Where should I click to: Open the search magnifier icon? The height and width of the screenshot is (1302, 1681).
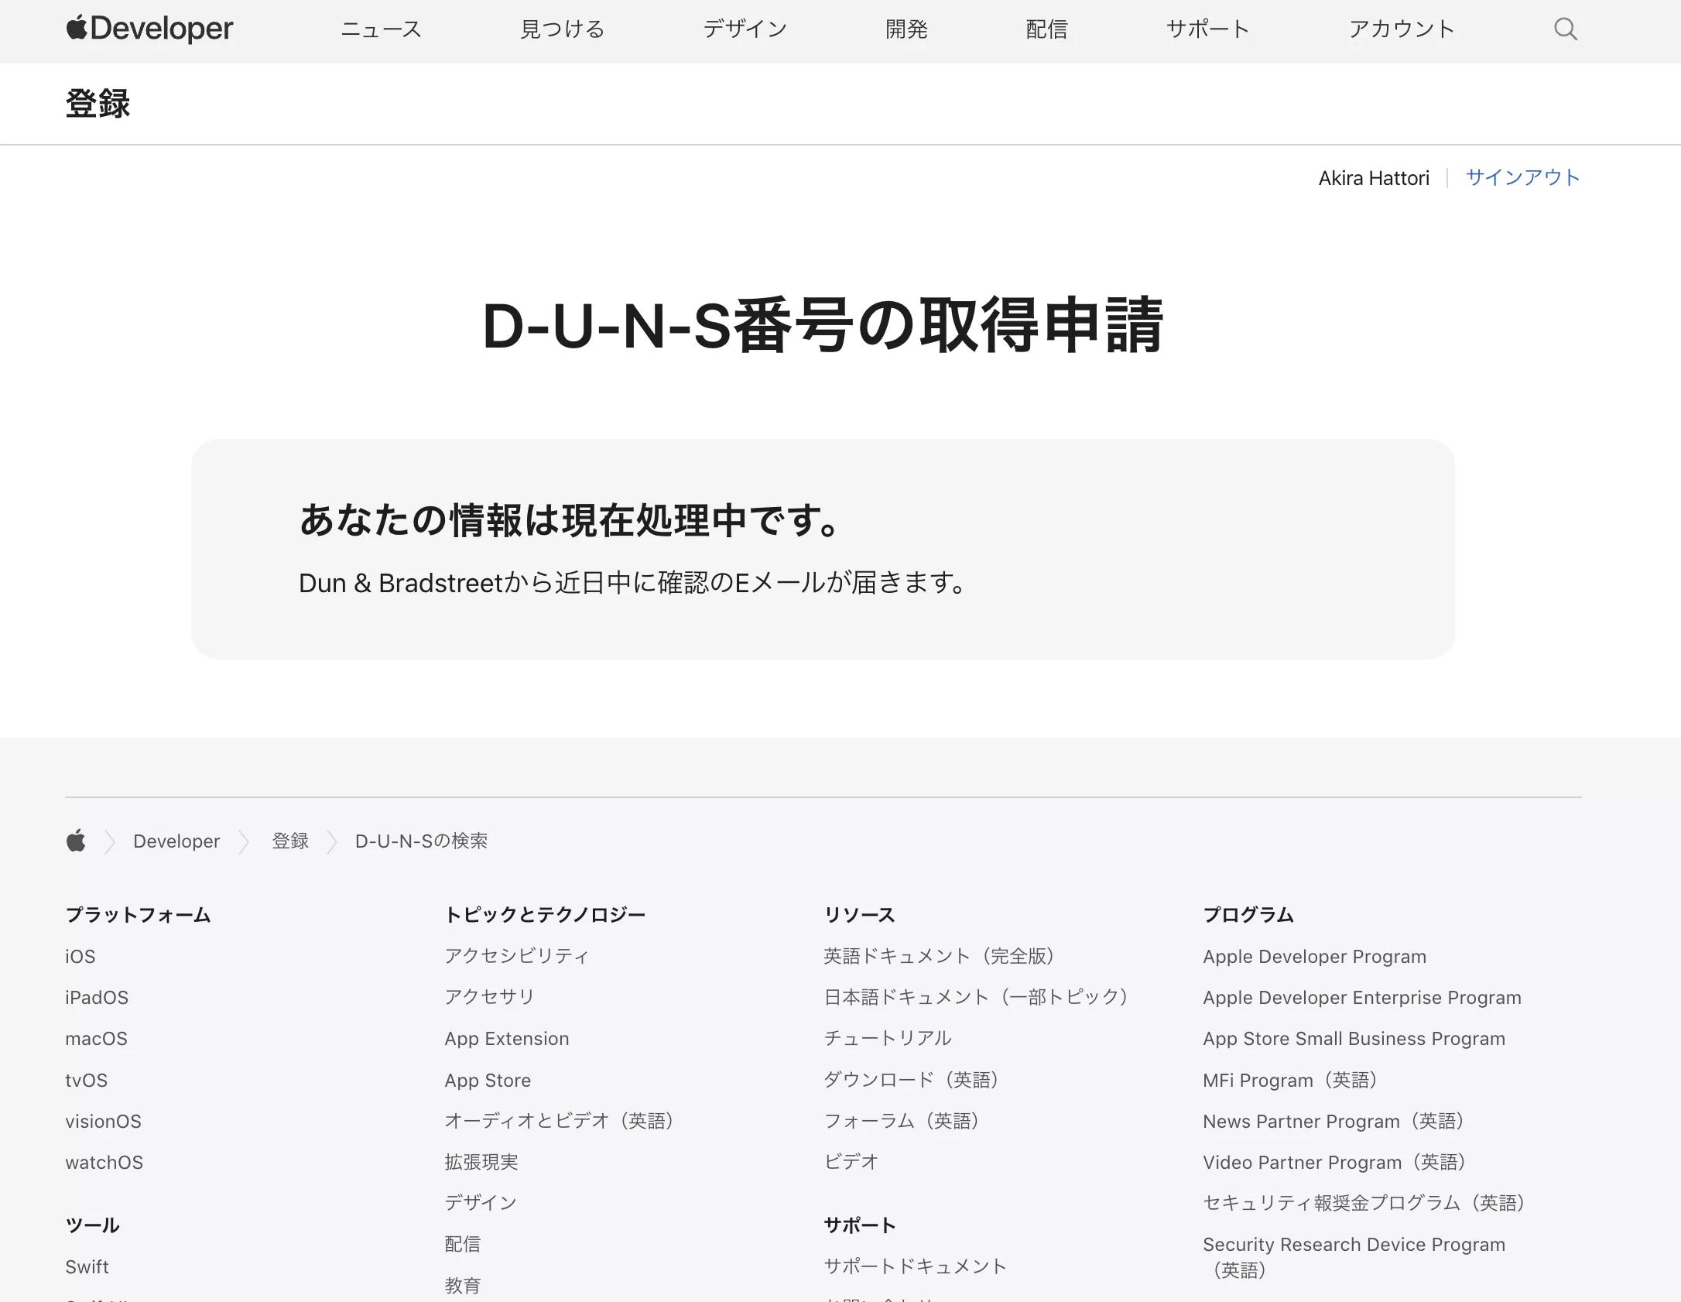click(x=1565, y=29)
